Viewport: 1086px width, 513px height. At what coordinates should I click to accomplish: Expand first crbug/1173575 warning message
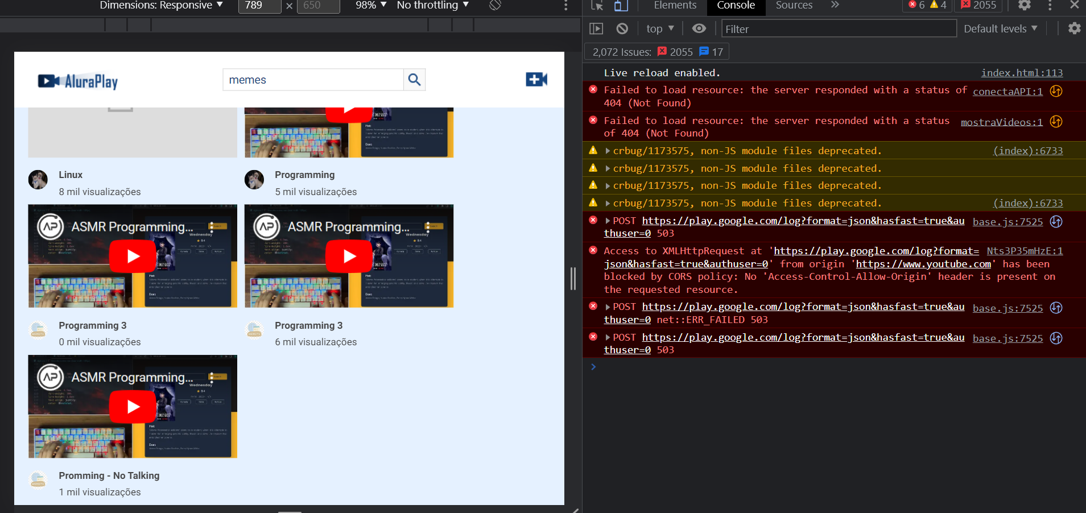click(x=608, y=151)
